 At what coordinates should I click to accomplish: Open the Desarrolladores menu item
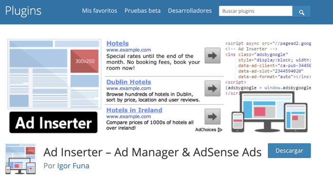[x=190, y=10]
